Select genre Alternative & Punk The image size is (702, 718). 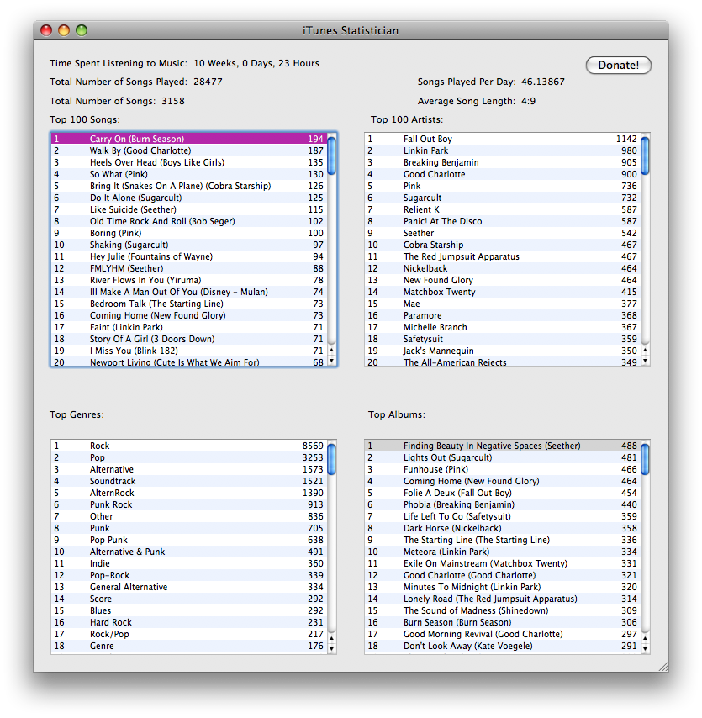(x=189, y=552)
